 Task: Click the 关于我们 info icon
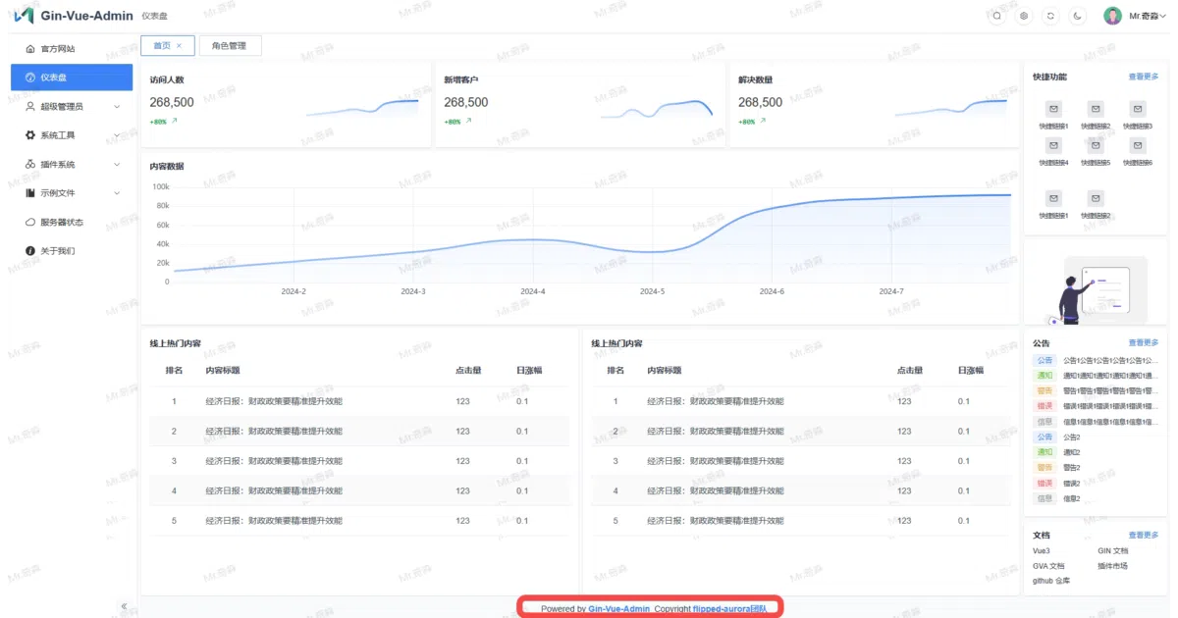pos(30,251)
